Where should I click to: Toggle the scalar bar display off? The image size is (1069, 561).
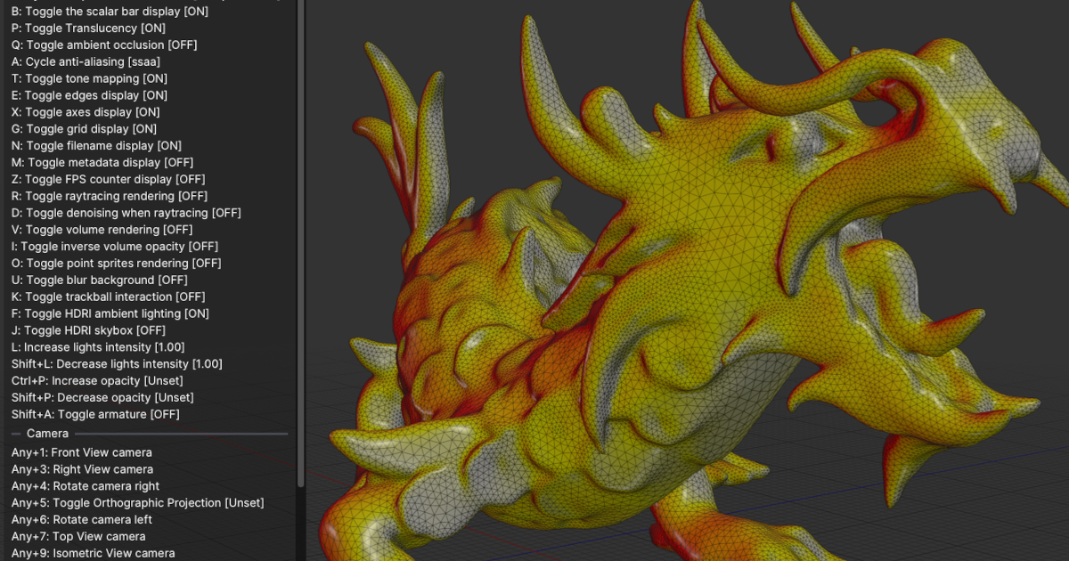click(107, 11)
